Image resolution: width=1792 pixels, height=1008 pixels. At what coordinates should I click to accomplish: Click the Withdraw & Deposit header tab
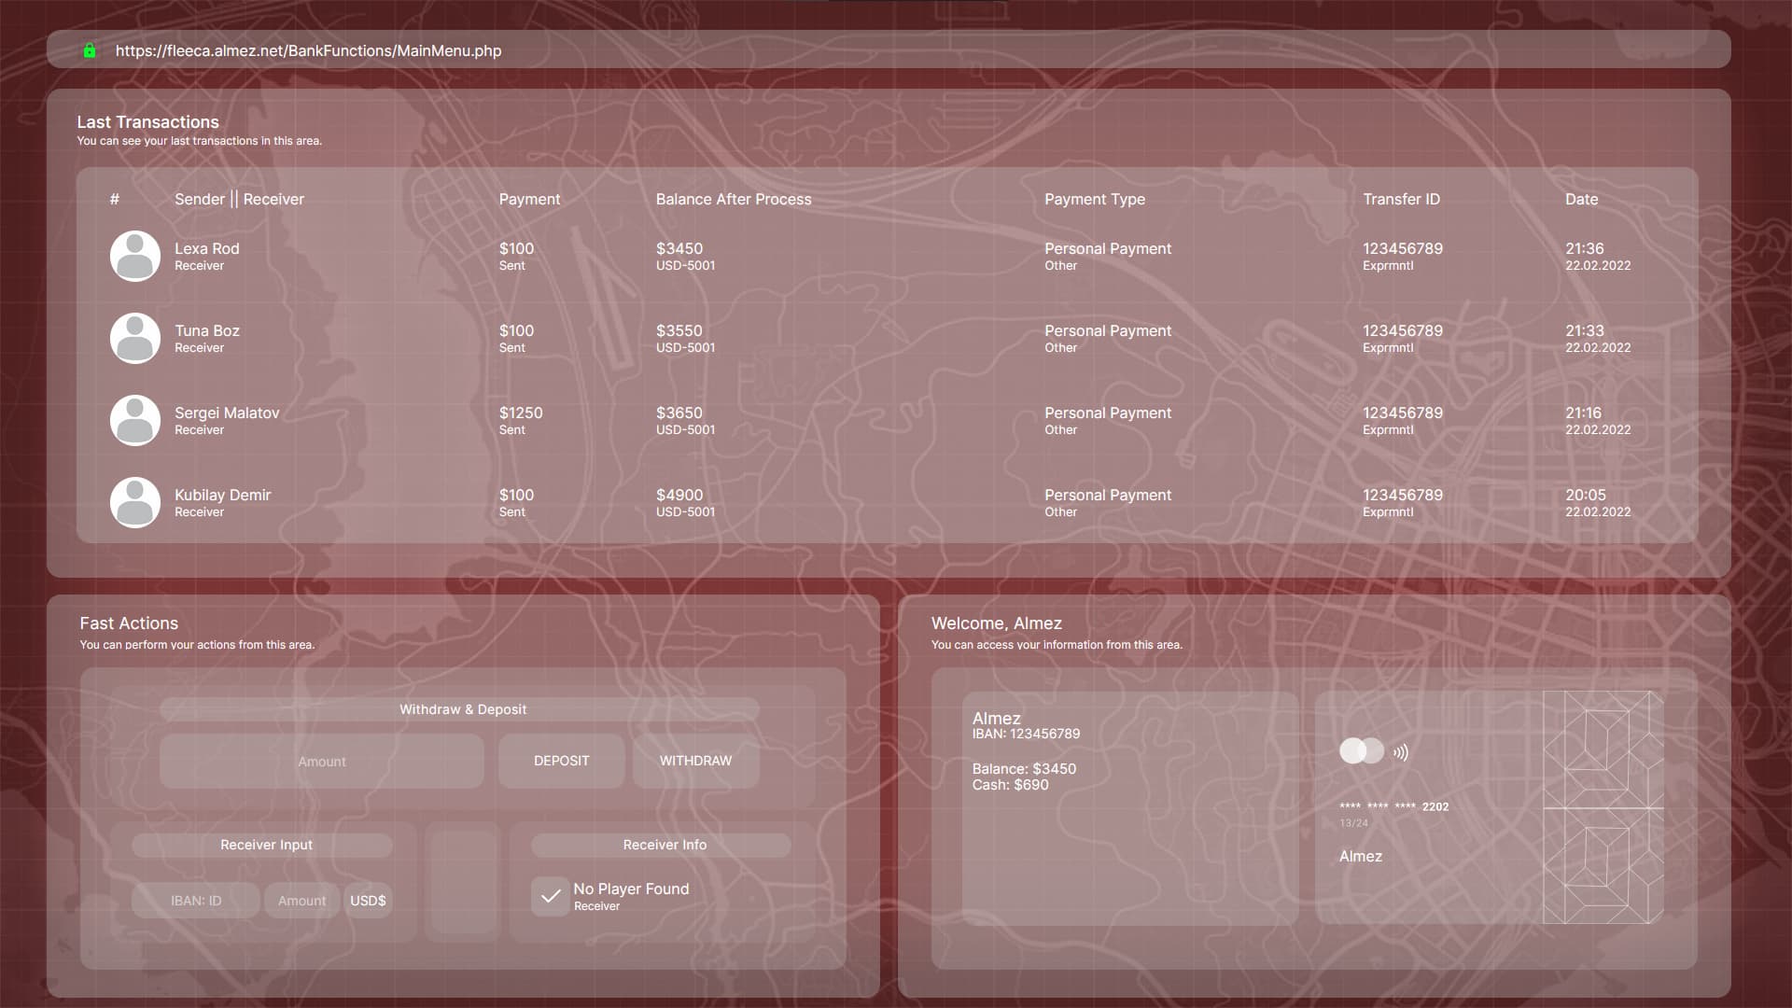point(462,709)
